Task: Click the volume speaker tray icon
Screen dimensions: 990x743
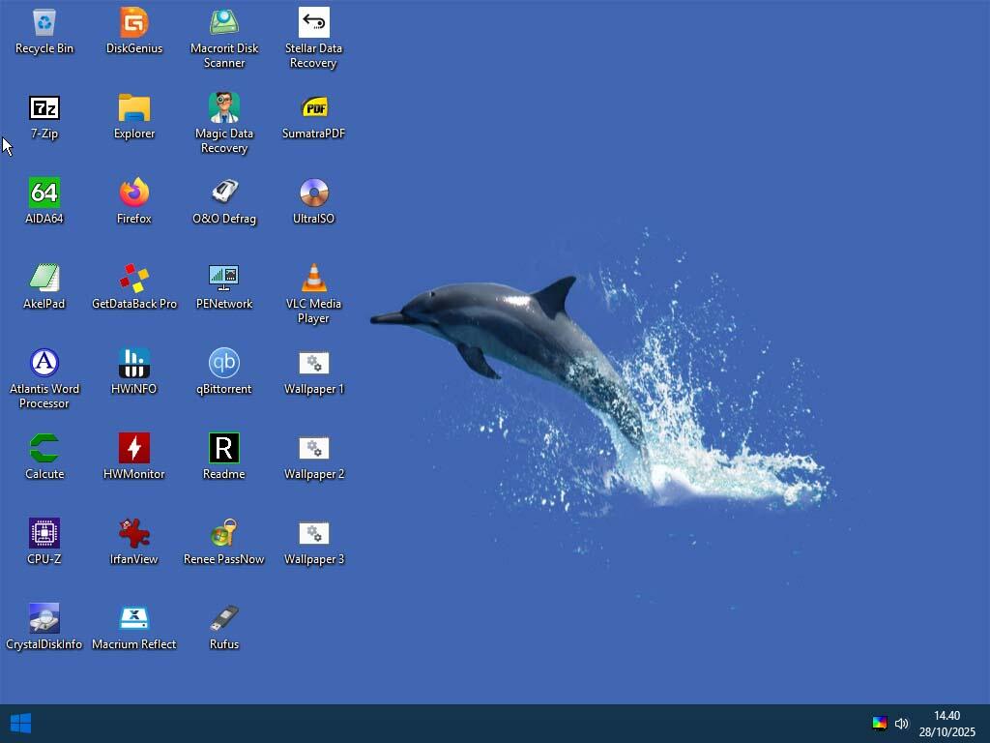Action: [x=902, y=724]
